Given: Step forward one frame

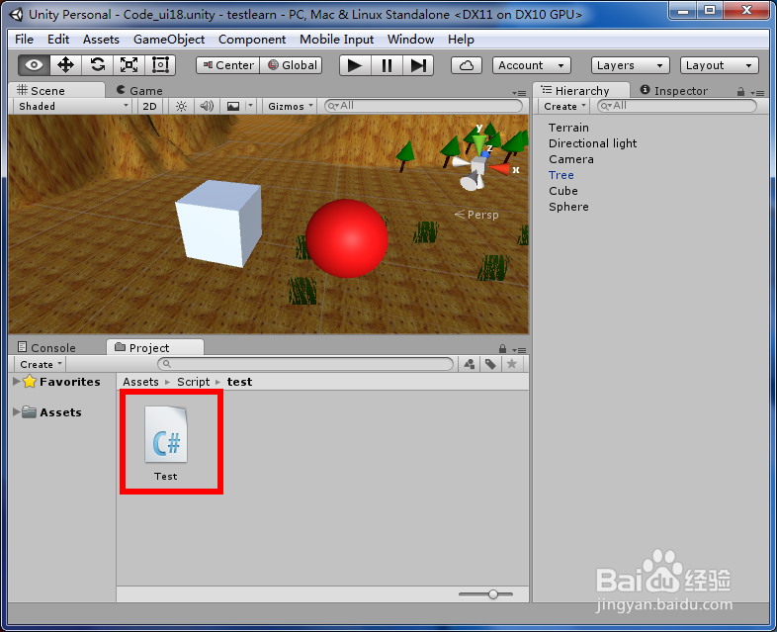Looking at the screenshot, I should click(418, 65).
